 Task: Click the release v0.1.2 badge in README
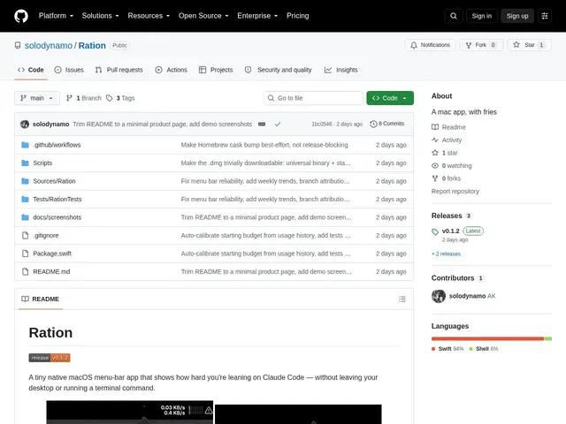tap(50, 358)
